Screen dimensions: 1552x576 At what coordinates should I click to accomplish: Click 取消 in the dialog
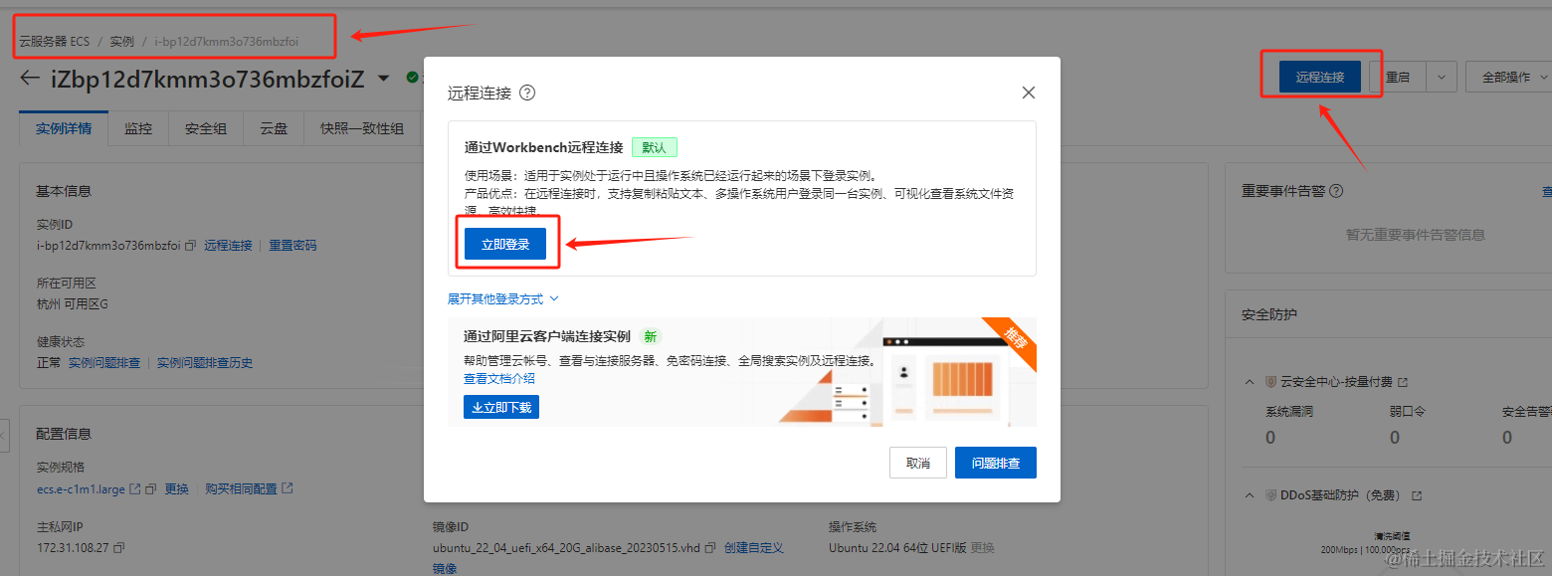pyautogui.click(x=918, y=463)
